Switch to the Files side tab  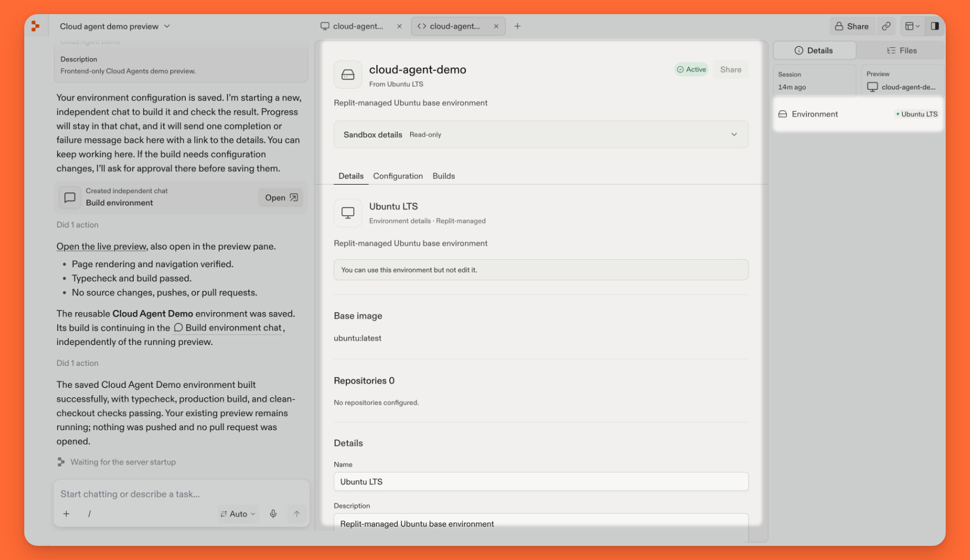[x=902, y=51]
